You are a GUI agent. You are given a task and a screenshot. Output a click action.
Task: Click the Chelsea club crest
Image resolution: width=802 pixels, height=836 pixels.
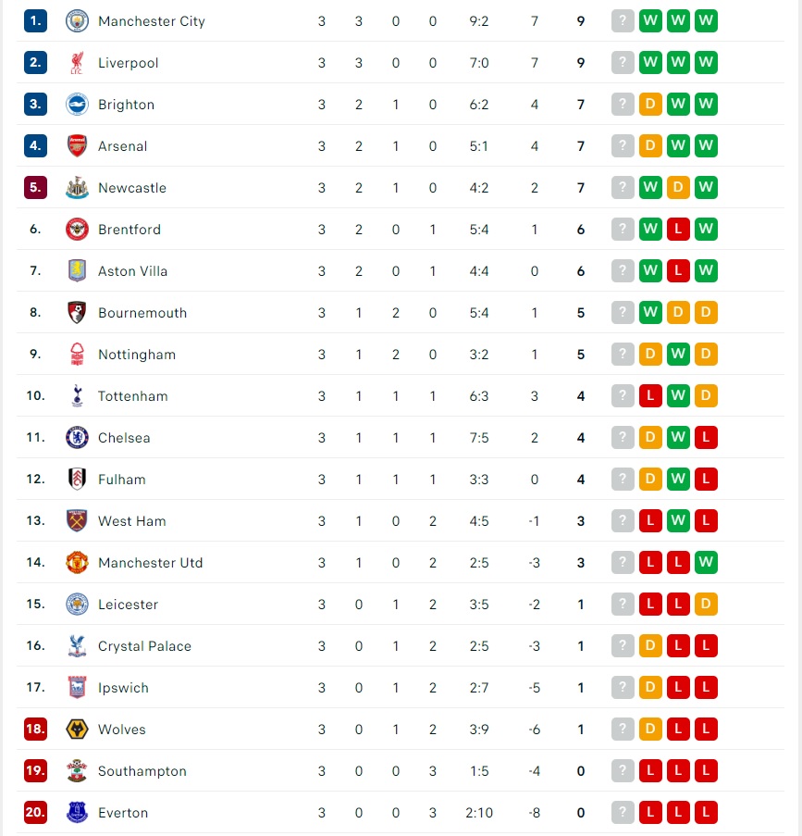tap(77, 438)
